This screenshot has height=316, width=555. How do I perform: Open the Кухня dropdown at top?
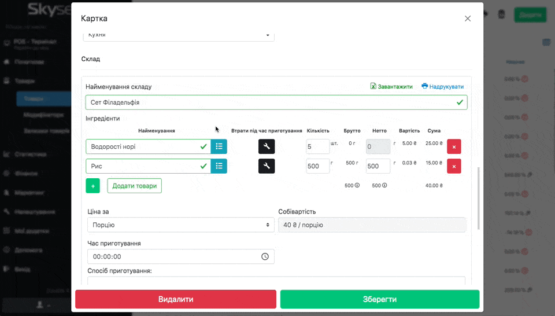[178, 35]
